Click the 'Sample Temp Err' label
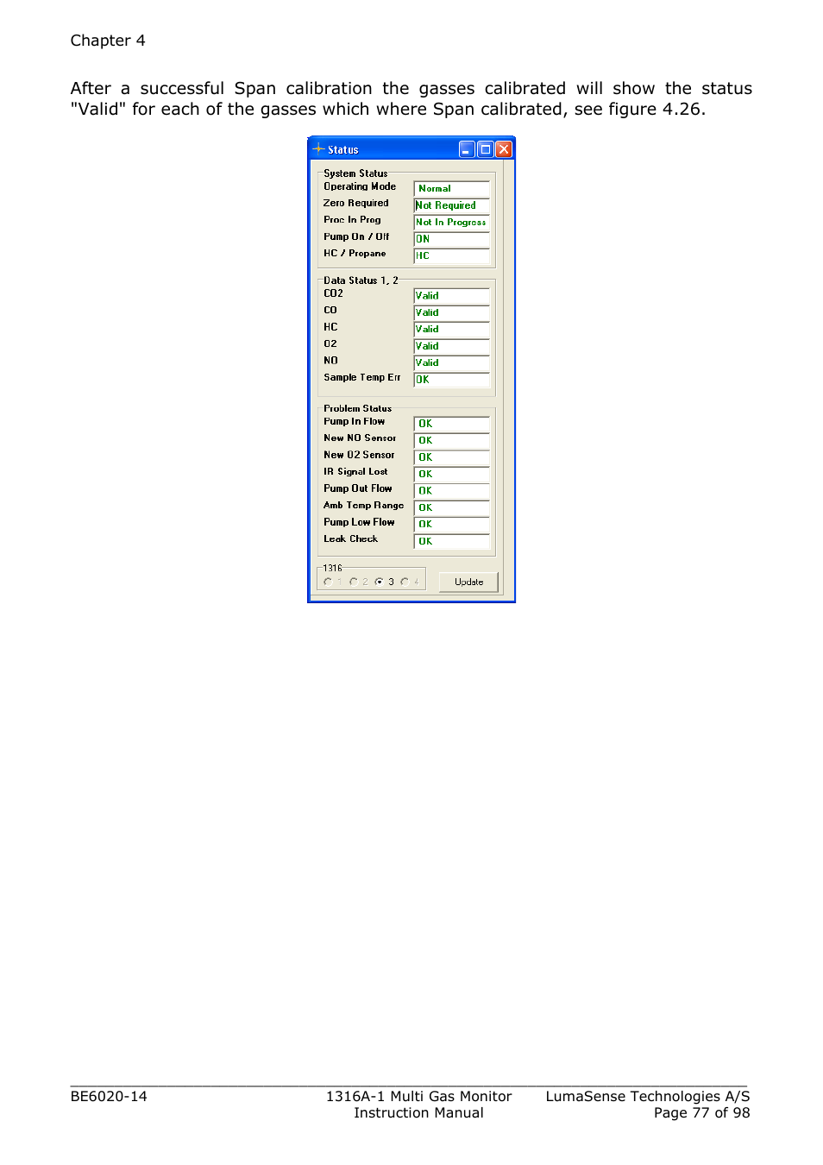This screenshot has height=1165, width=823. (x=362, y=377)
